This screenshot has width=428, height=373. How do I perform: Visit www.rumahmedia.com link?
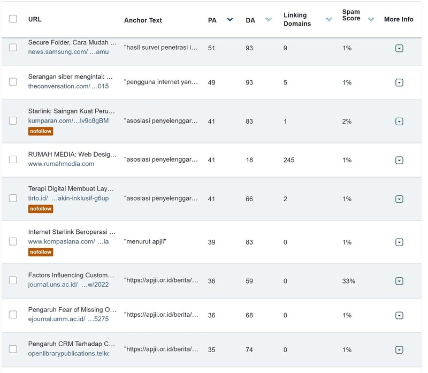[61, 164]
